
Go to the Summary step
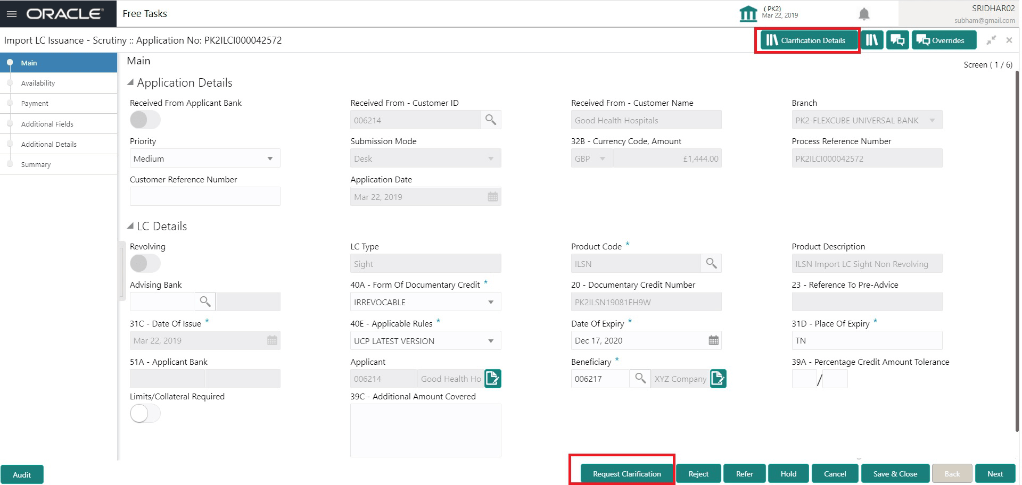pos(59,164)
